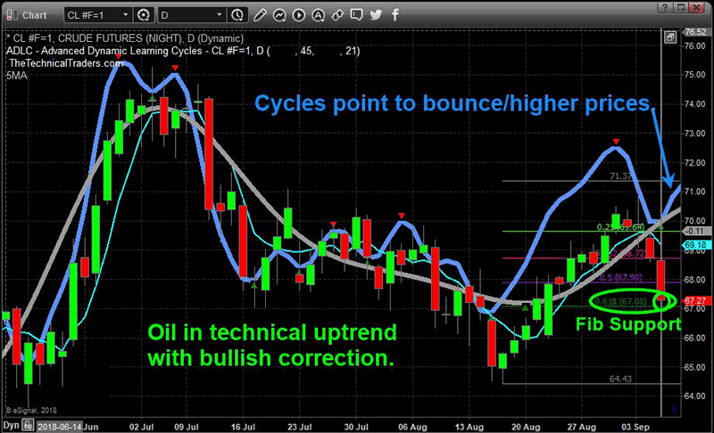Click the symbol link arrows icon
The height and width of the screenshot is (433, 714).
click(x=337, y=15)
